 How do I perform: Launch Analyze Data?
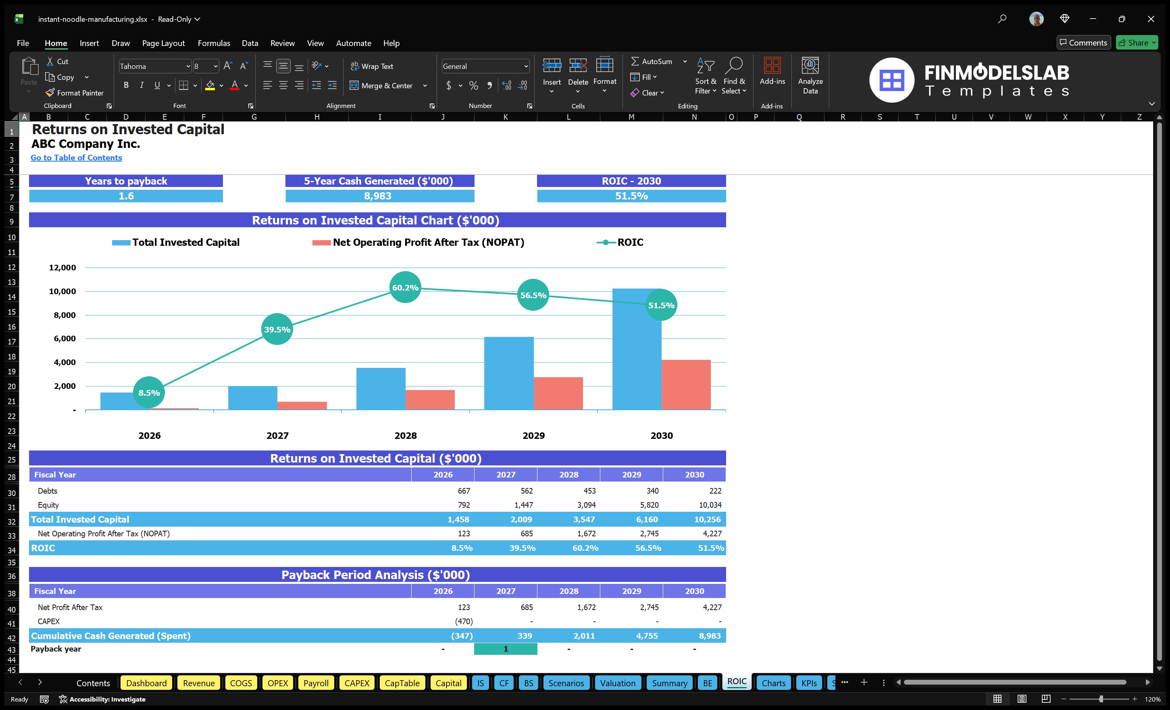[810, 75]
